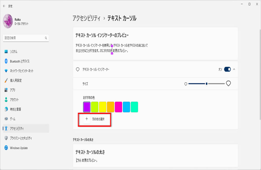
Task: Choose the yellow recommended color swatch
Action: (102, 107)
